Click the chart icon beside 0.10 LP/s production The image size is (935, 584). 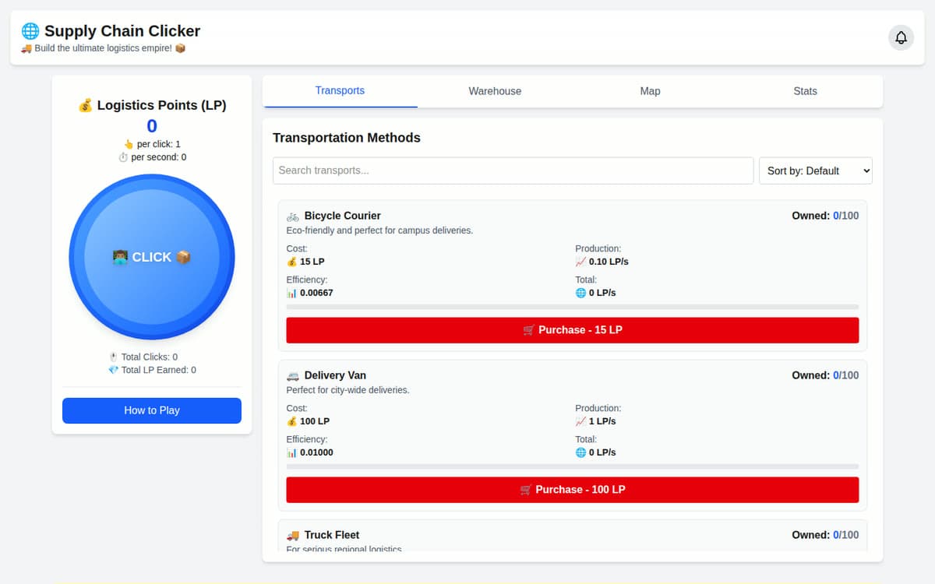point(580,262)
